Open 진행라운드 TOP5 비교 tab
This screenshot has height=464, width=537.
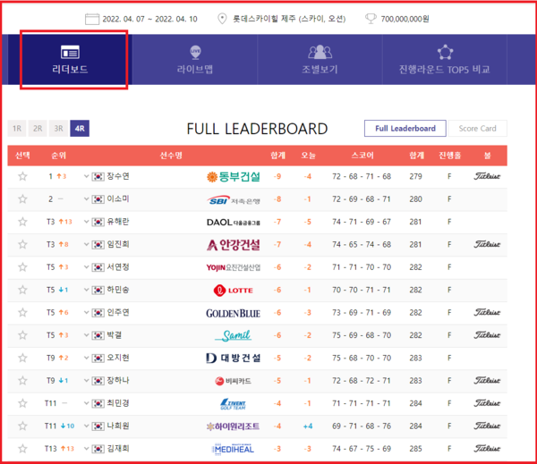pyautogui.click(x=445, y=60)
